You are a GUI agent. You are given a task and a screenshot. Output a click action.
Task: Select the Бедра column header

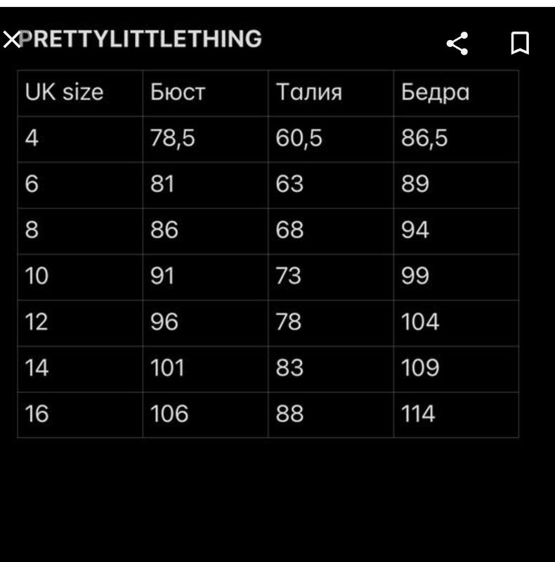point(456,93)
